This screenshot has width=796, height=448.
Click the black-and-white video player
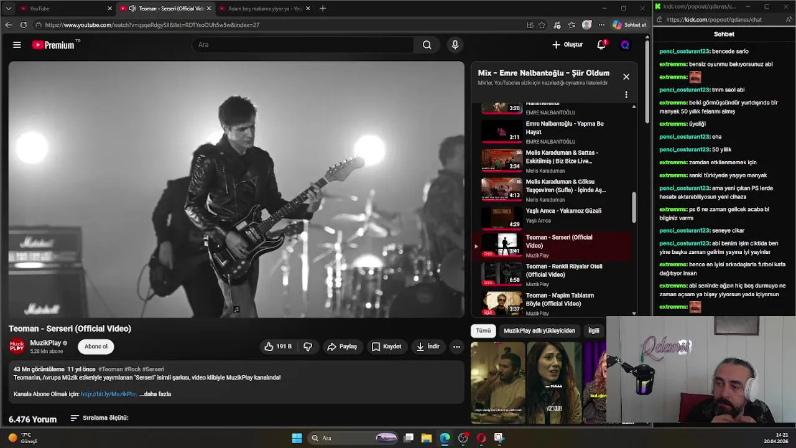coord(236,189)
